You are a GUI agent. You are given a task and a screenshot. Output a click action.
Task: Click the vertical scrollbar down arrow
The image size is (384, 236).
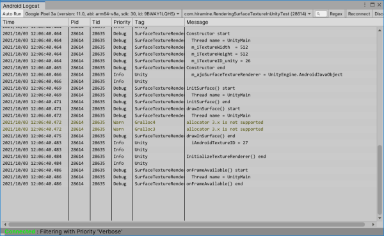380,218
